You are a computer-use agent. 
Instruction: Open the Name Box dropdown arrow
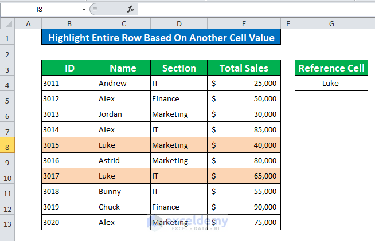click(x=84, y=9)
